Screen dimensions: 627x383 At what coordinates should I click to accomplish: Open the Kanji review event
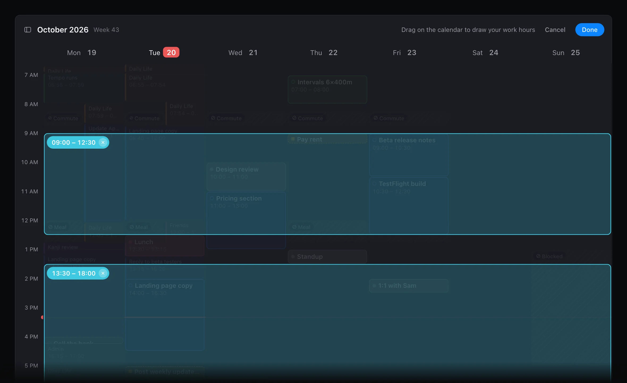84,247
